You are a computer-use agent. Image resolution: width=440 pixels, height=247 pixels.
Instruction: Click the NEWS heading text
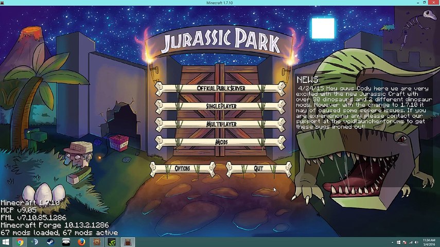(308, 80)
